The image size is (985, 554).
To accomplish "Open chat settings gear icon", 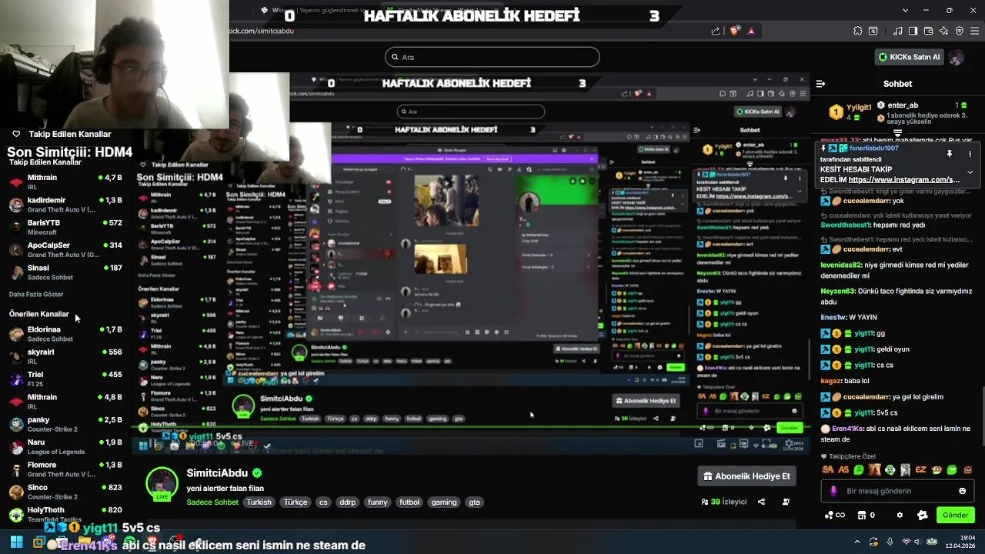I will click(900, 516).
